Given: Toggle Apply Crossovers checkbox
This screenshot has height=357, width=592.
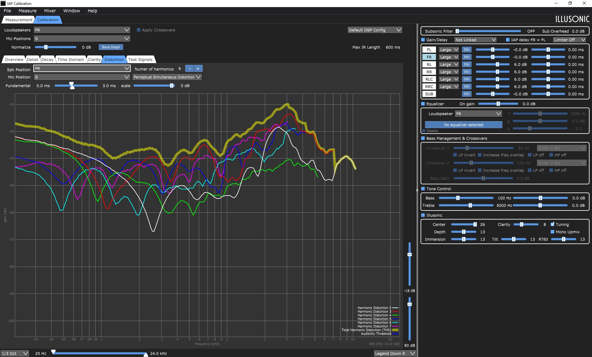Looking at the screenshot, I should (139, 30).
